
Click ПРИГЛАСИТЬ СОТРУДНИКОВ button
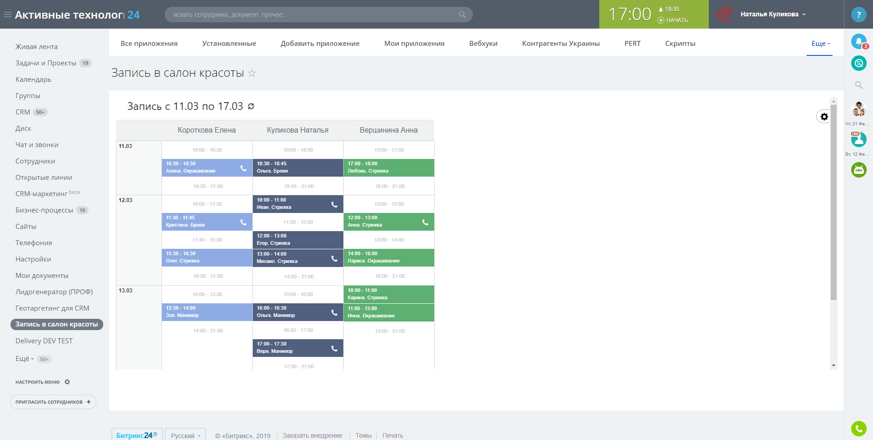pos(53,402)
